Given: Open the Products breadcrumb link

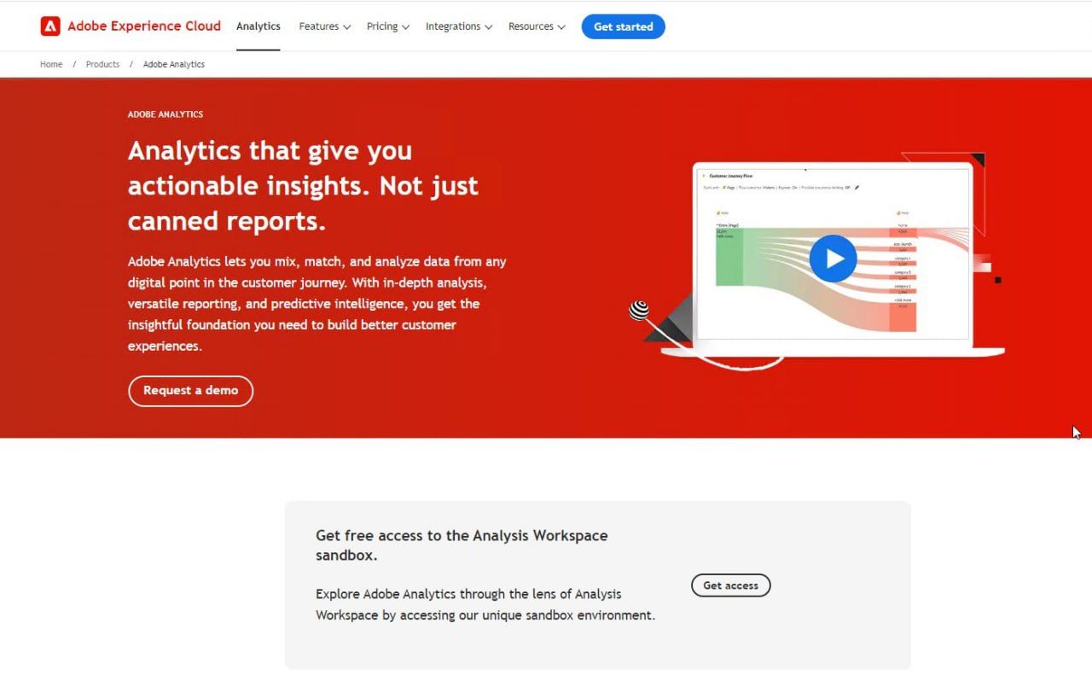Looking at the screenshot, I should [x=102, y=65].
